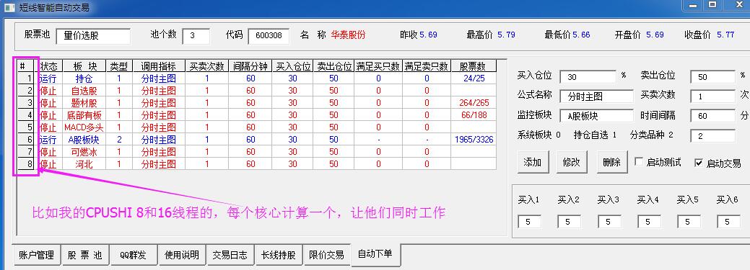Select the A股板块 table cell
The height and width of the screenshot is (270, 750).
(x=84, y=140)
